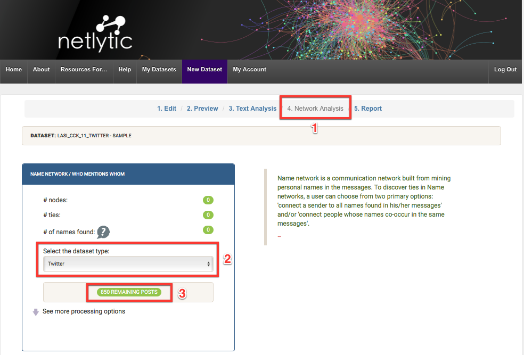The image size is (524, 355).
Task: Click the '850 REMAINING POSTS' button
Action: tap(129, 292)
